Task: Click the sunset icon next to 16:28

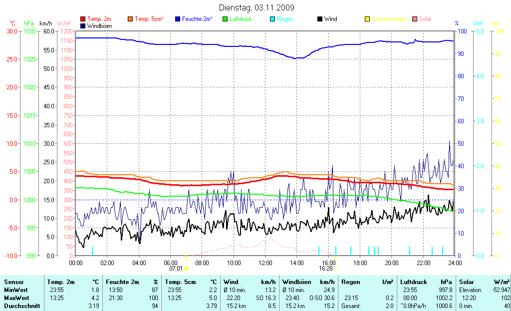Action: click(336, 269)
